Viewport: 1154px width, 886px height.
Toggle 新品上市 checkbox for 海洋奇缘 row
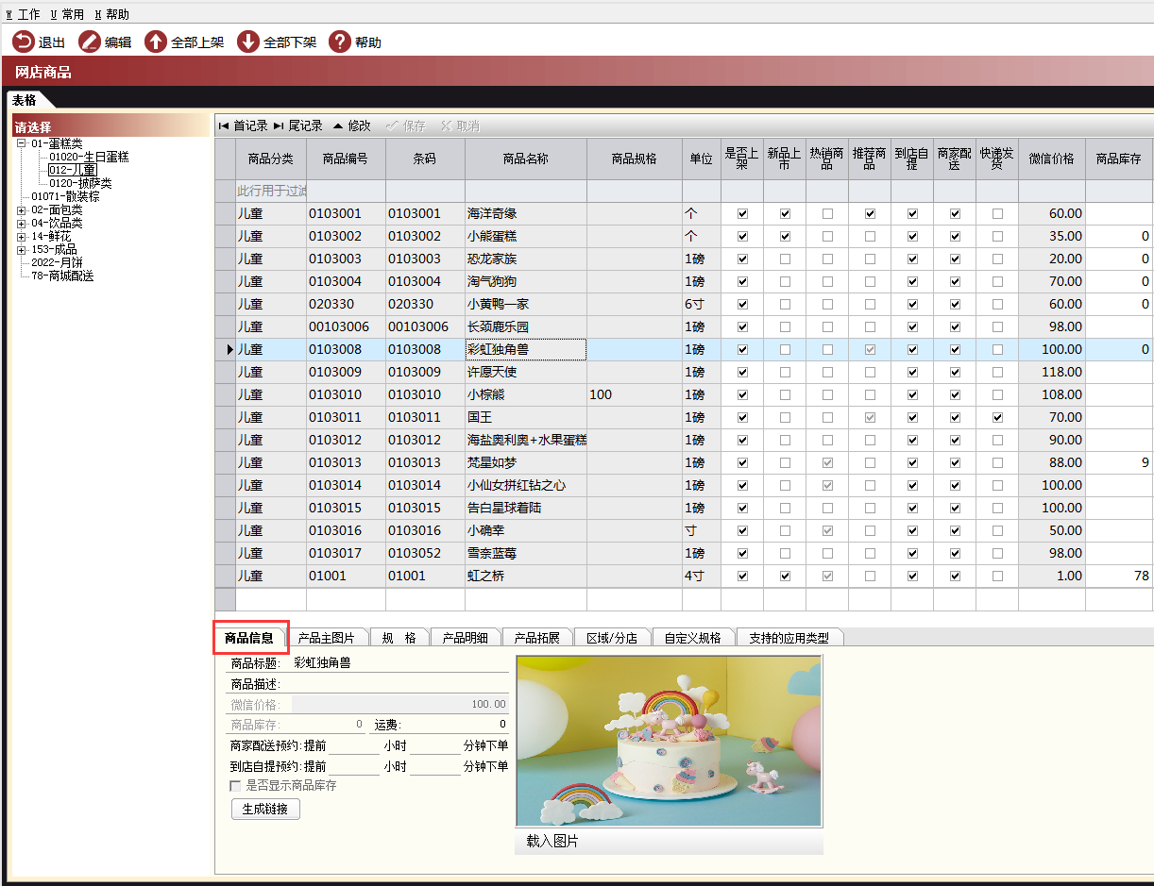click(x=785, y=213)
